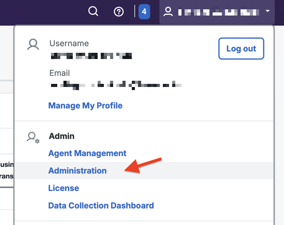This screenshot has height=225, width=284.
Task: Open Manage My Profile link
Action: pos(85,106)
